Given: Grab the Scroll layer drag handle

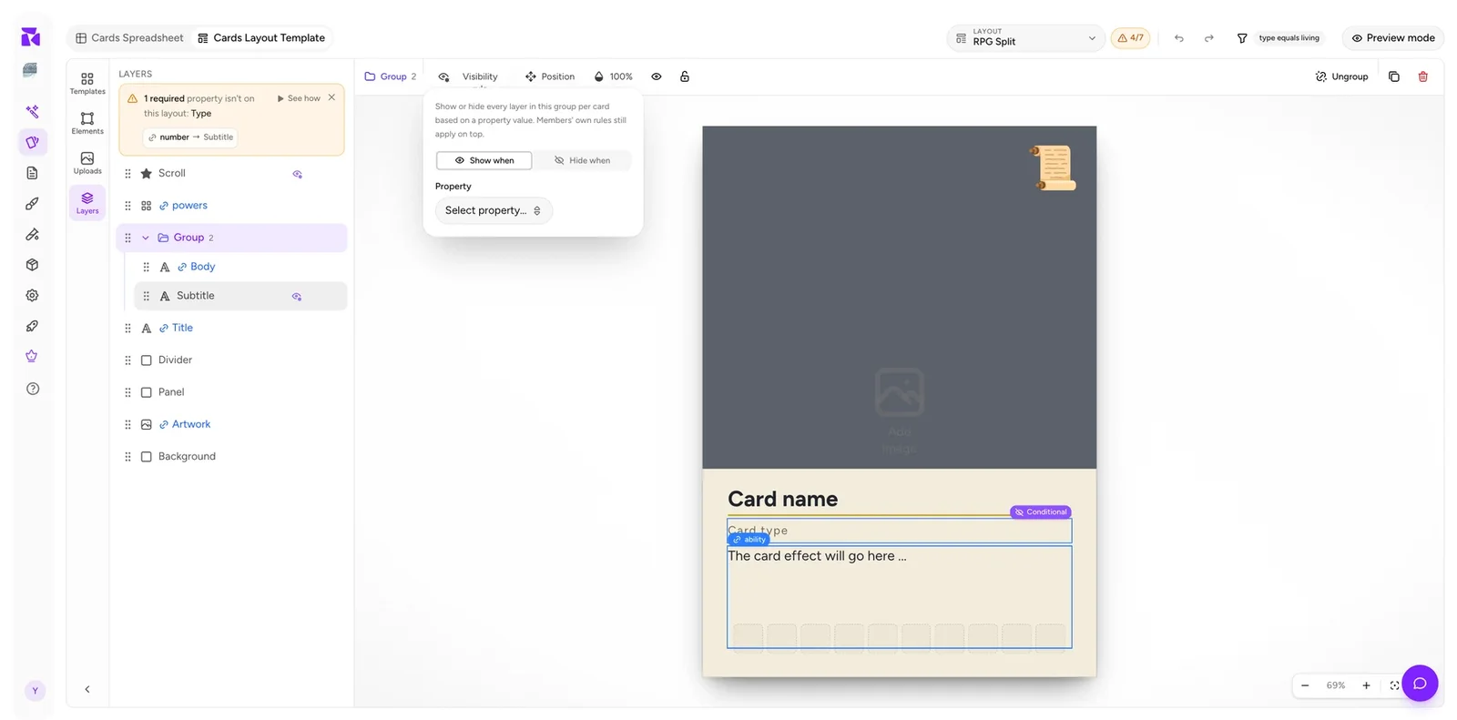Looking at the screenshot, I should pyautogui.click(x=127, y=174).
